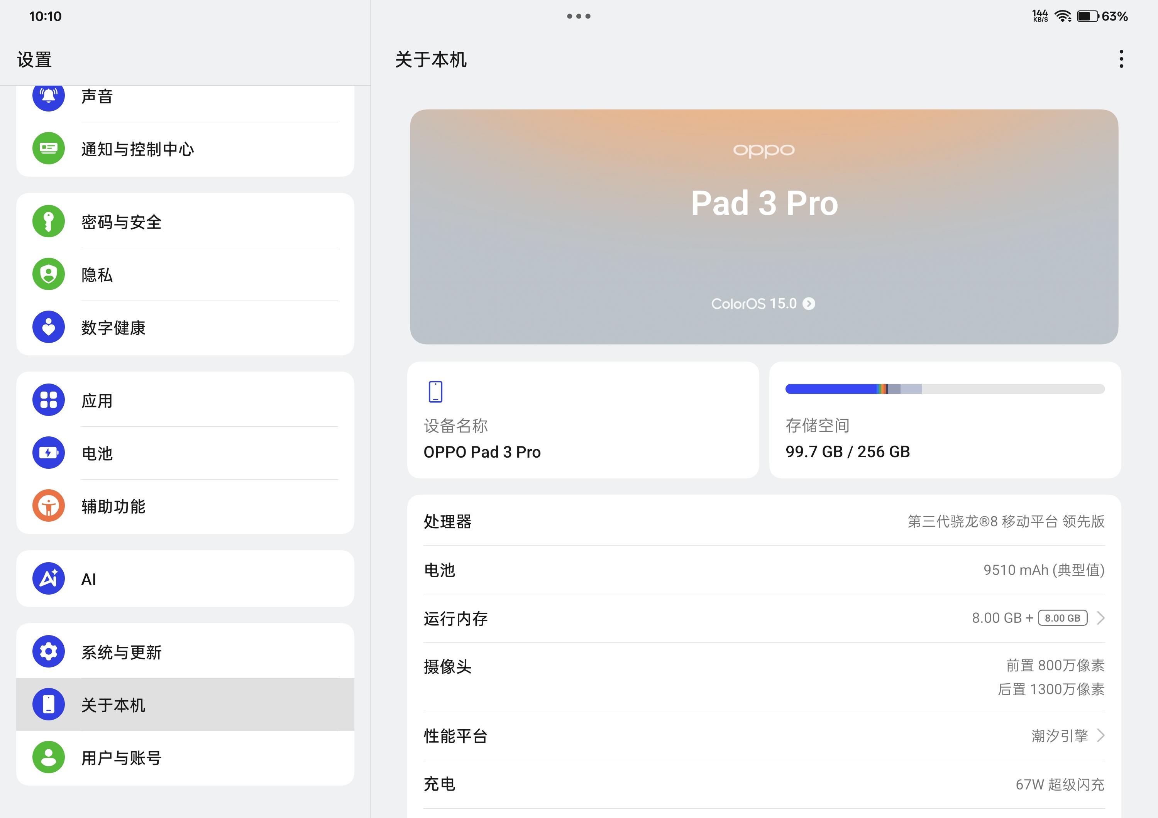1158x818 pixels.
Task: Click the System & Update gear icon
Action: pos(48,652)
